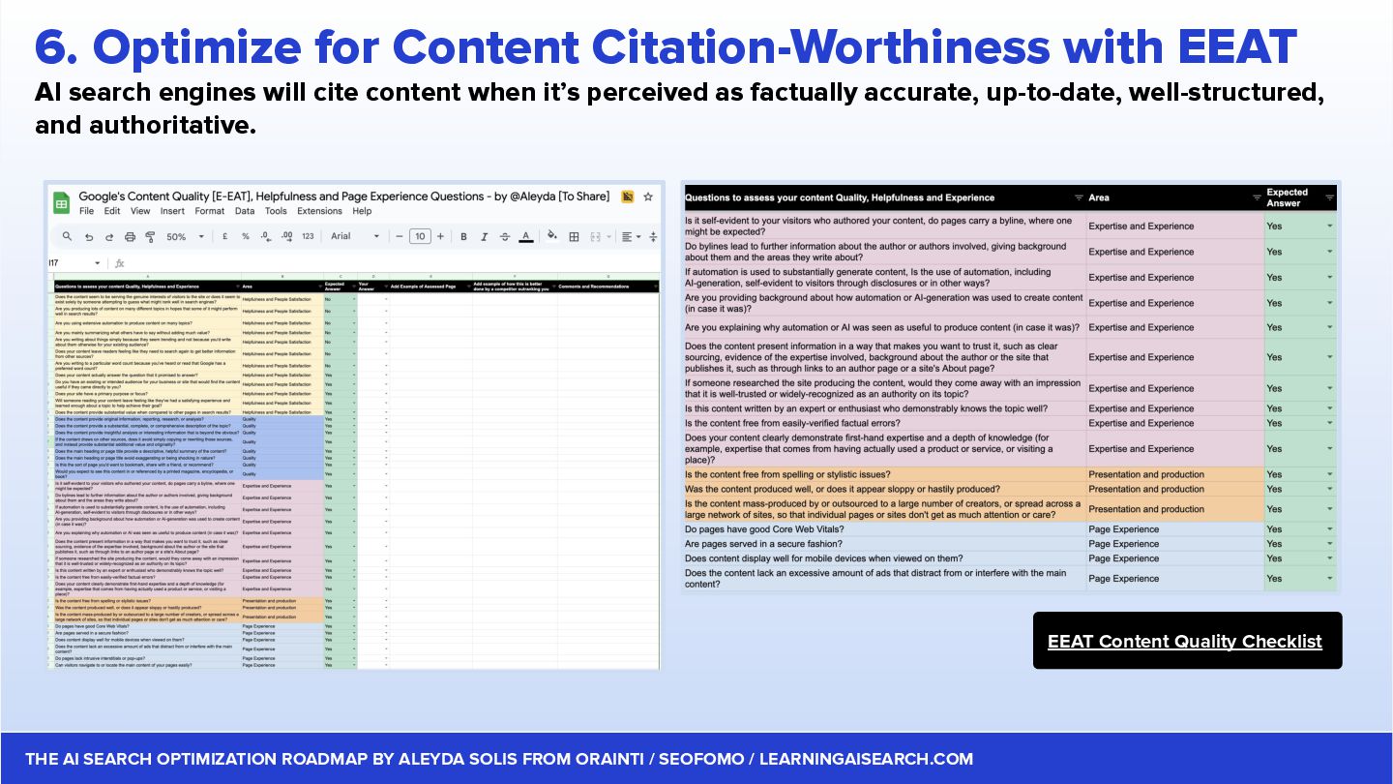Viewport: 1393px width, 784px height.
Task: Apply italic formatting with the I icon
Action: [485, 237]
